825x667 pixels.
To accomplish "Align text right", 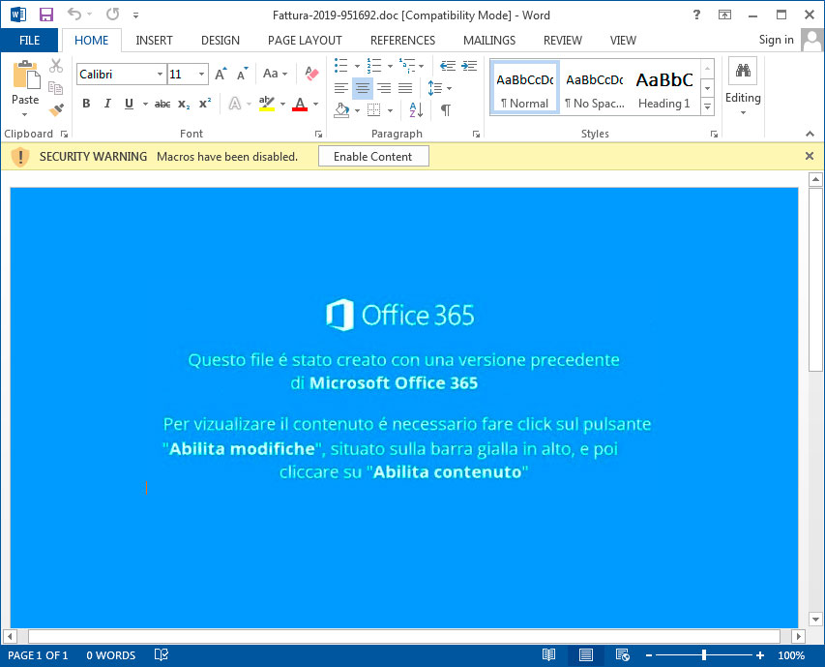I will [384, 88].
